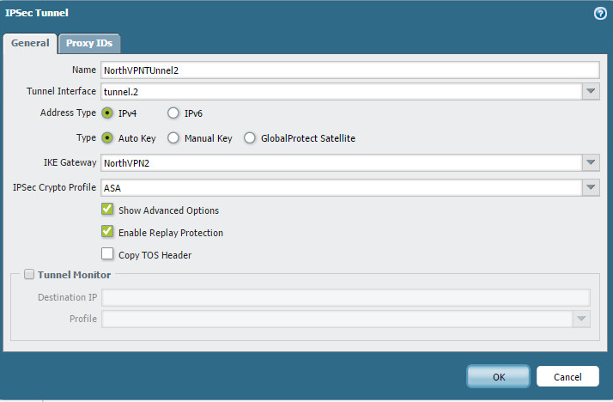
Task: Disable Enable Replay Protection checkbox
Action: pyautogui.click(x=108, y=232)
